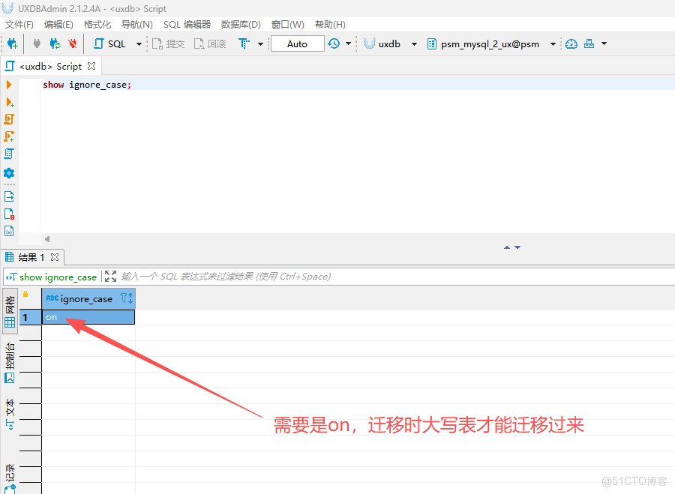Click the expand filter panel icon
675x494 pixels.
(x=111, y=277)
